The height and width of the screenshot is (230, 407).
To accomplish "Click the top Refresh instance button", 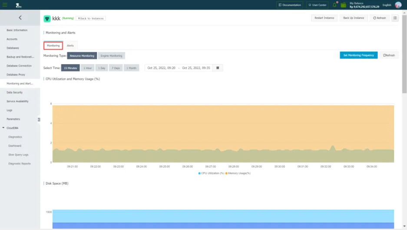I will (x=380, y=18).
